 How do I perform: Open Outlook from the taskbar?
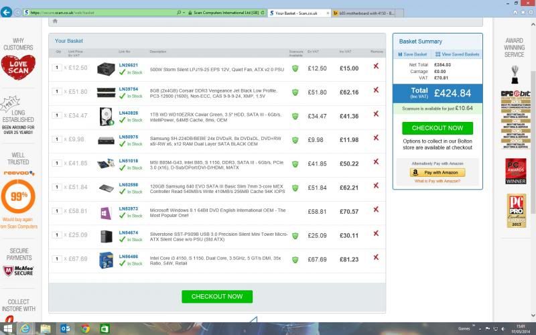point(65,329)
